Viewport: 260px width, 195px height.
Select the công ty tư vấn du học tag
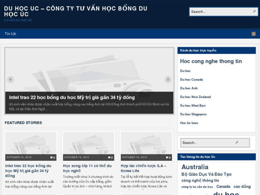tap(197, 187)
